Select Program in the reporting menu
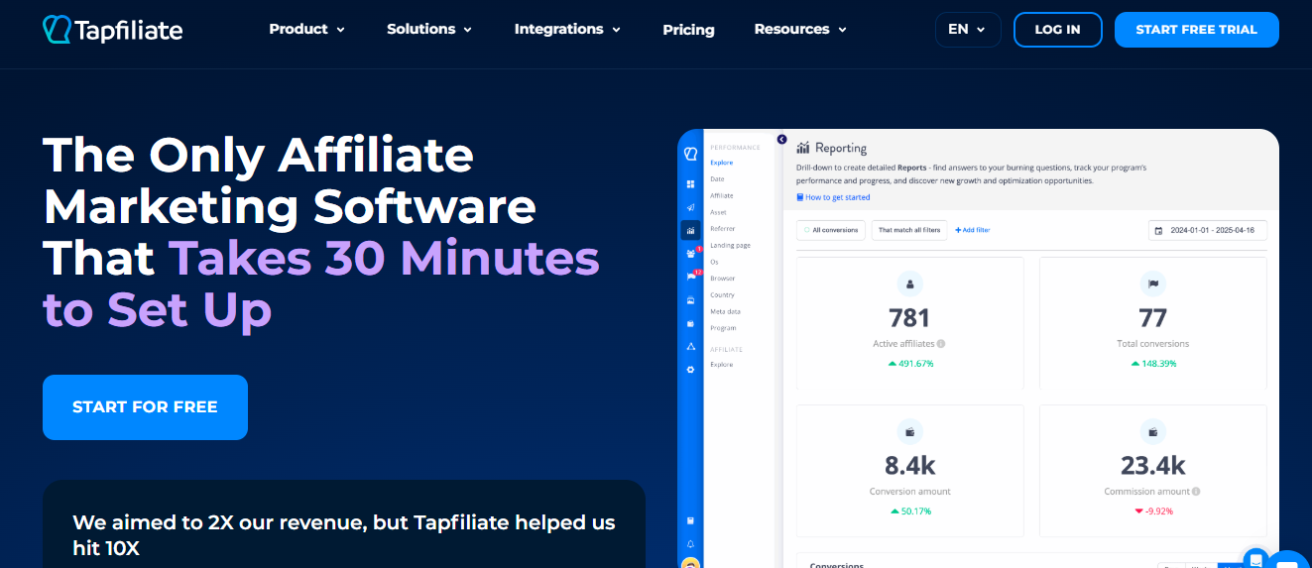The image size is (1312, 568). click(x=723, y=328)
